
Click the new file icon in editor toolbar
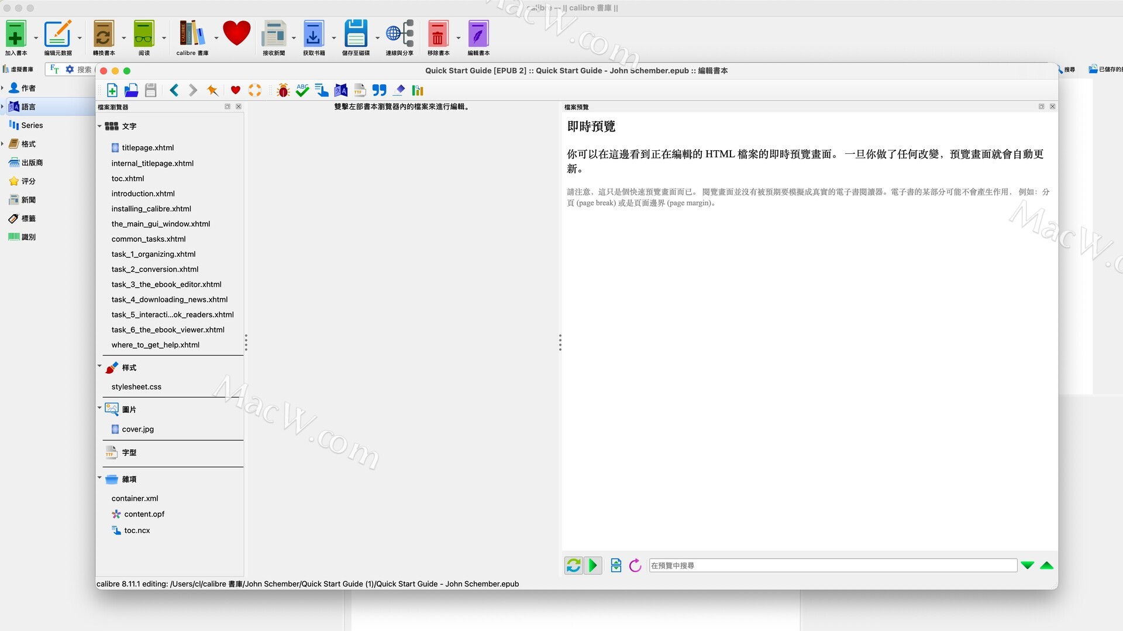point(112,90)
